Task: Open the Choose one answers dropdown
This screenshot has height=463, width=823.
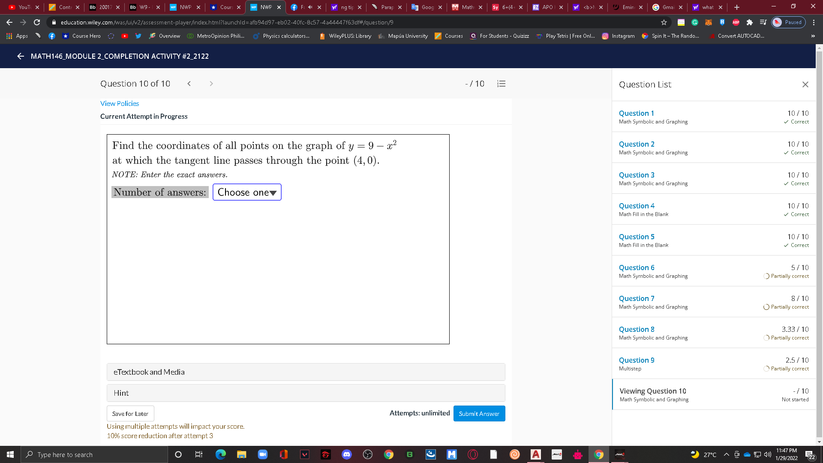Action: tap(247, 192)
